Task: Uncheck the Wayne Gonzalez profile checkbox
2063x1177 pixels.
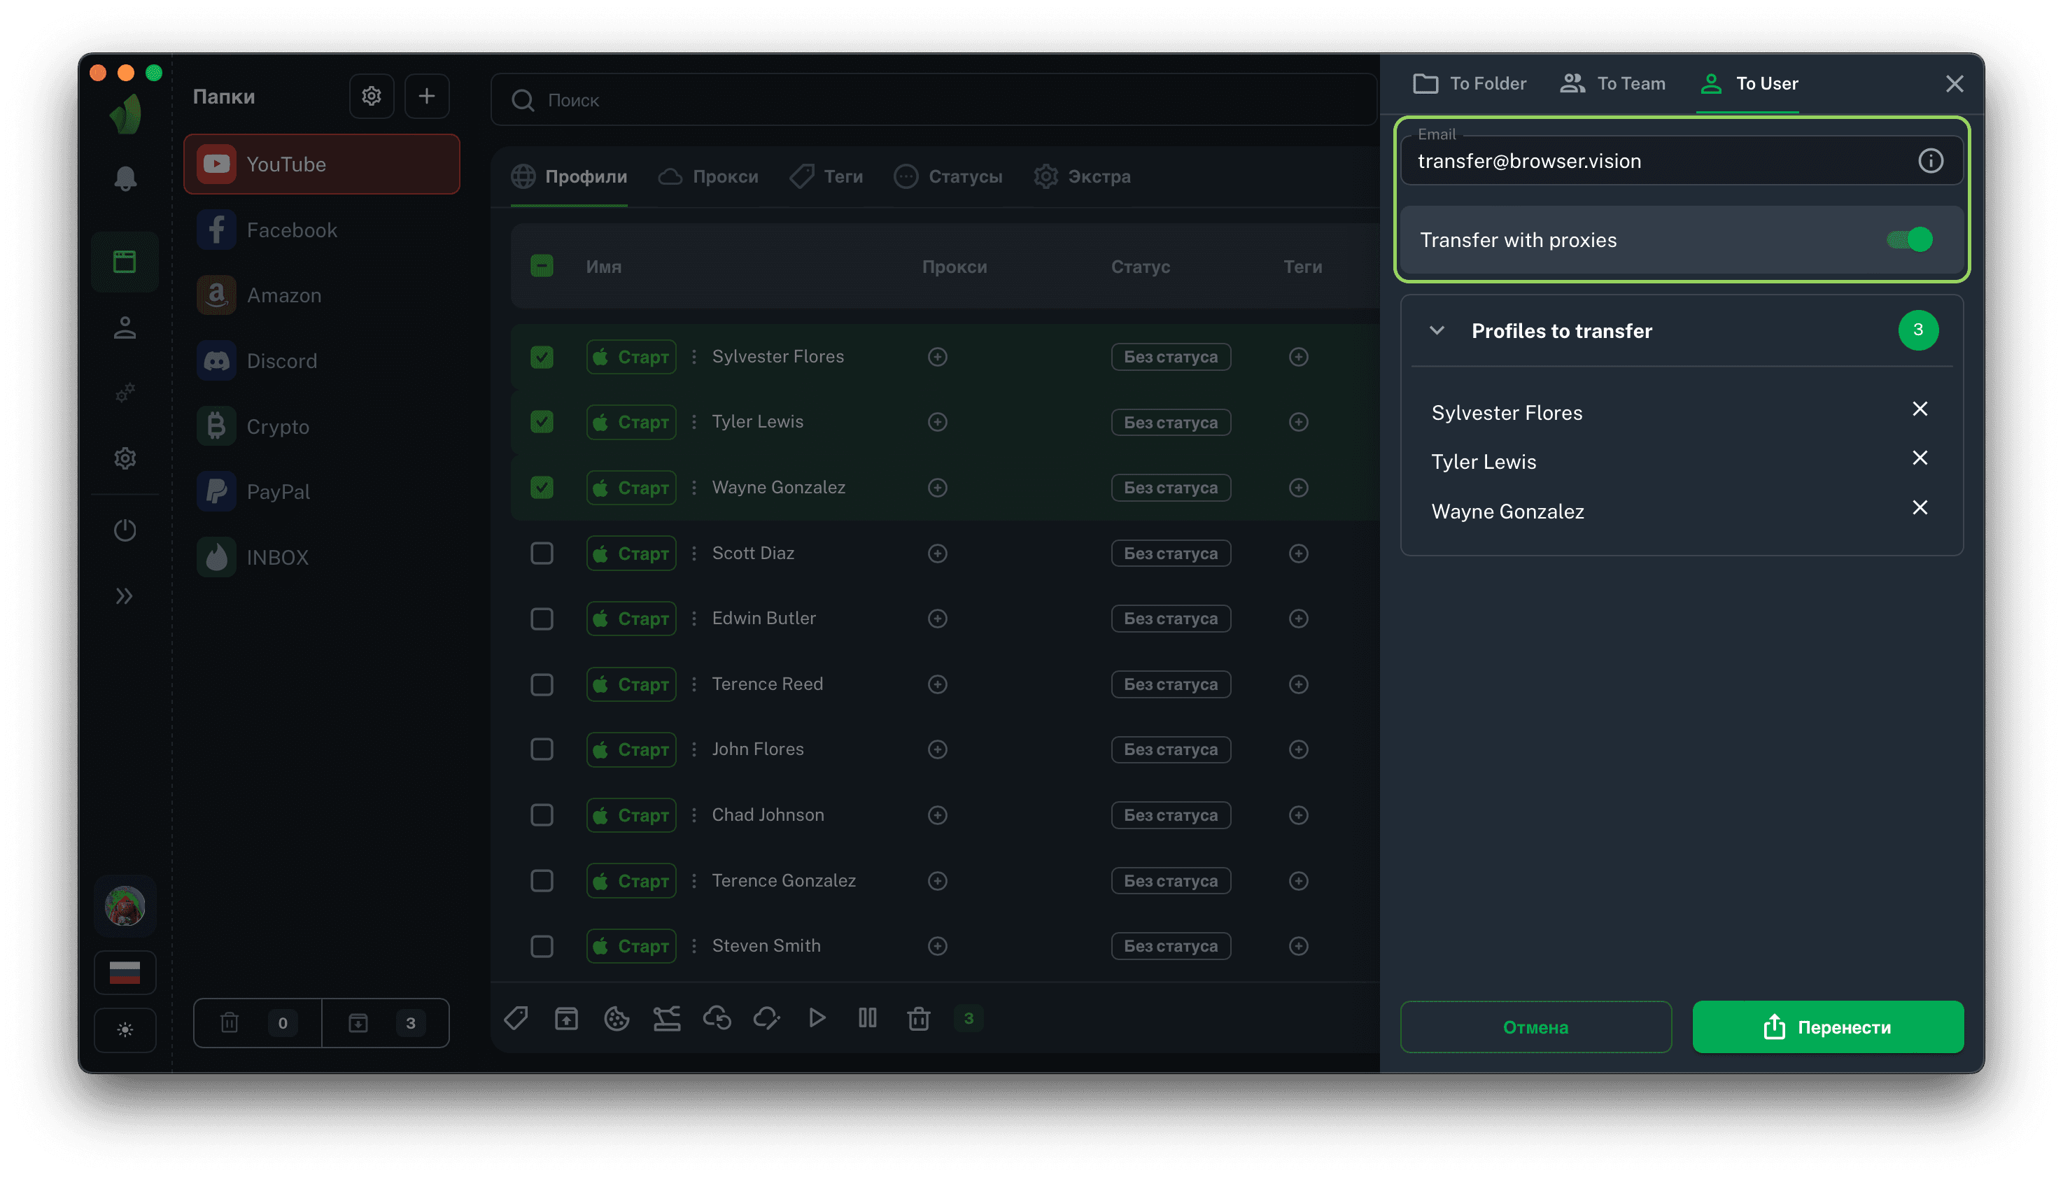Action: [x=542, y=488]
